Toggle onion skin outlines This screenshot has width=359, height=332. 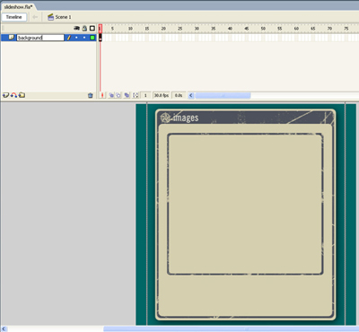pos(118,95)
